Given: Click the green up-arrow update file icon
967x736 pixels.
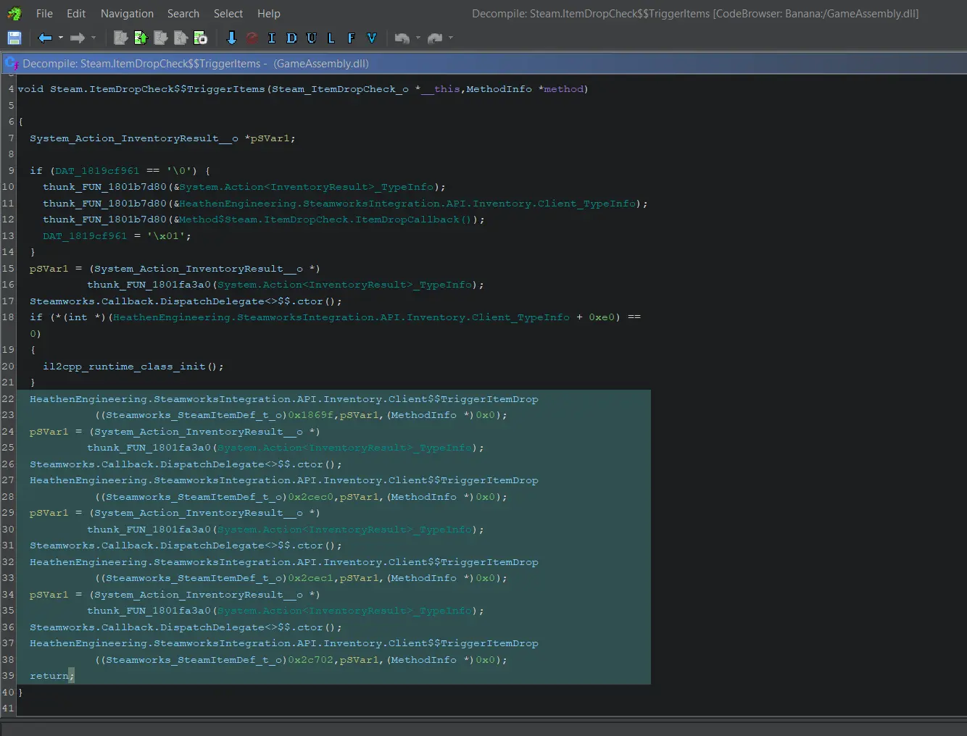Looking at the screenshot, I should 141,38.
